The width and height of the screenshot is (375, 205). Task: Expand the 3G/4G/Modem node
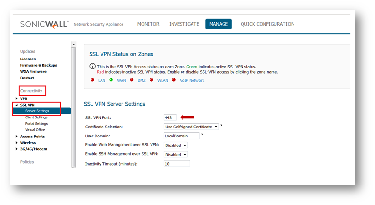(16, 149)
